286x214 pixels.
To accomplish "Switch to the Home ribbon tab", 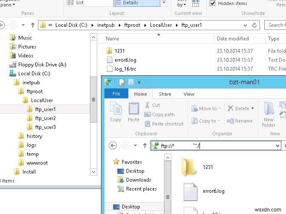I will click(x=141, y=94).
